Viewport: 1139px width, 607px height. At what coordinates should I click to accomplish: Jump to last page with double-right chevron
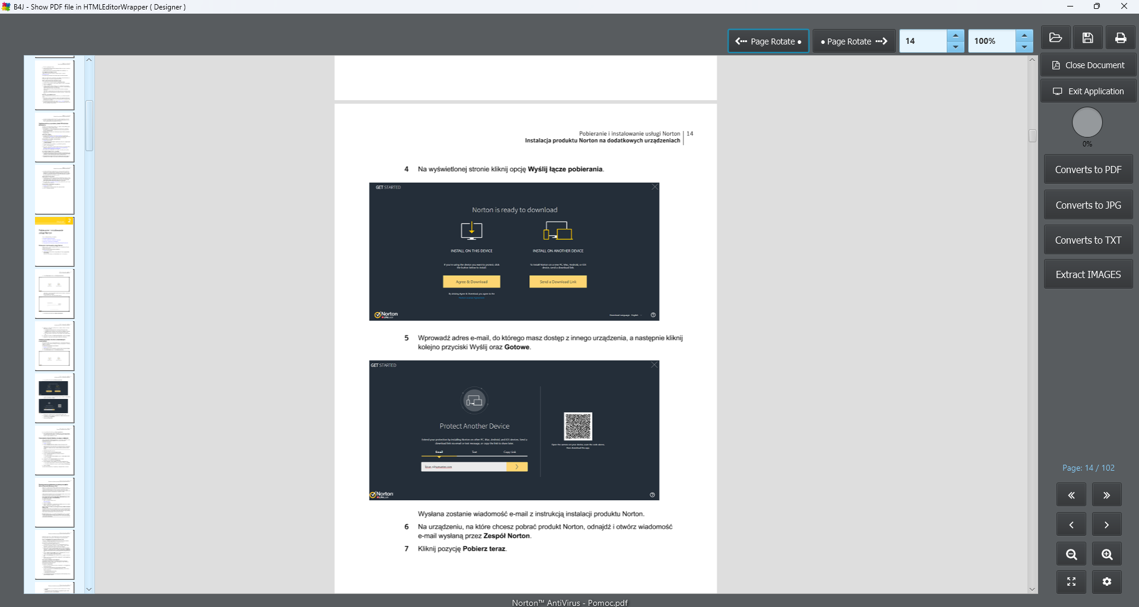pyautogui.click(x=1107, y=495)
